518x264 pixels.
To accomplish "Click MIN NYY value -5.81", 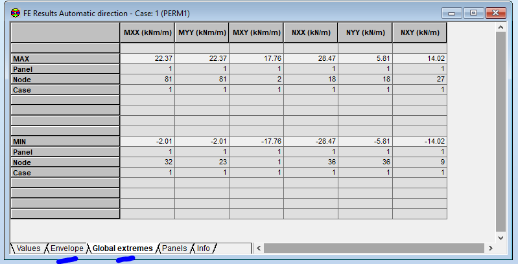I will 366,141.
